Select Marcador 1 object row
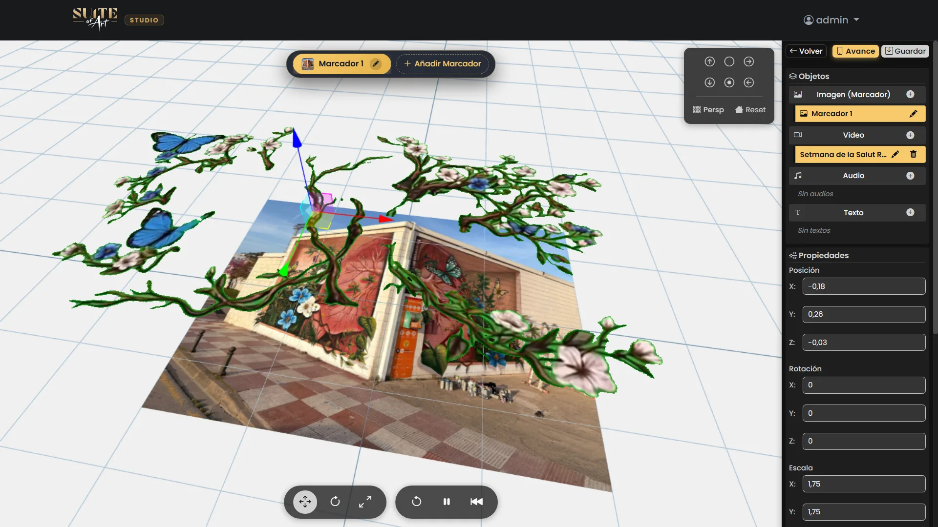The width and height of the screenshot is (938, 527). click(860, 114)
